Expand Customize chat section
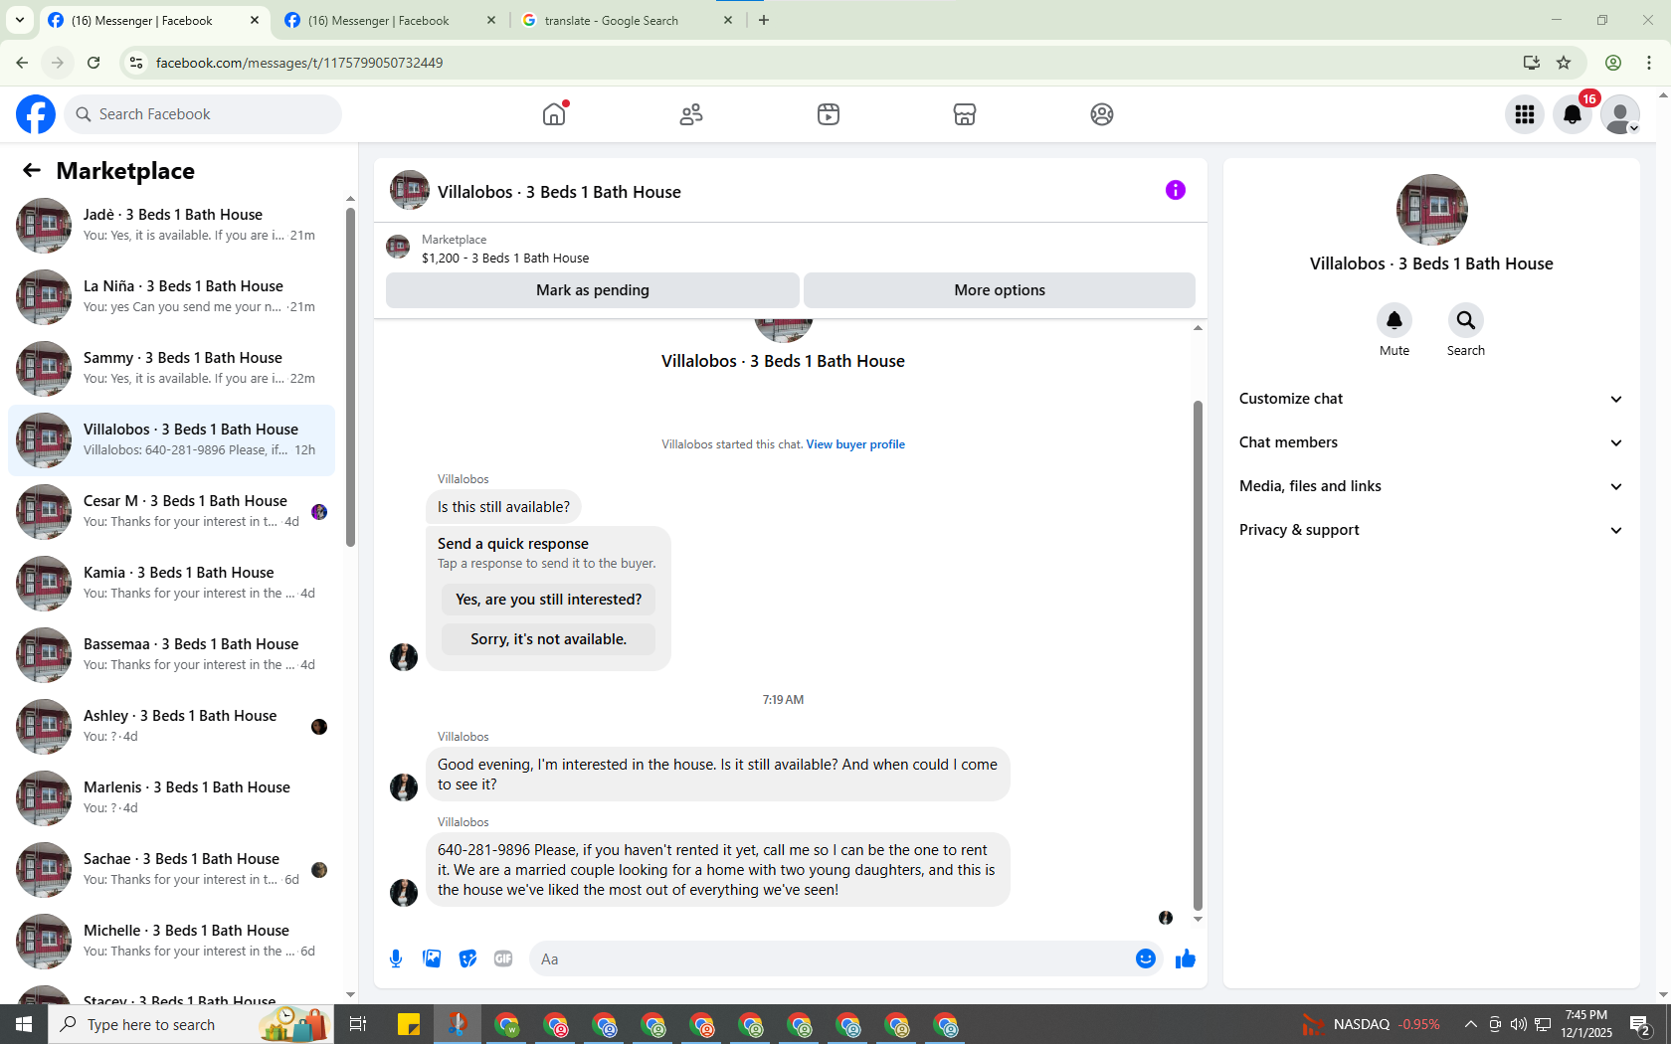Image resolution: width=1671 pixels, height=1044 pixels. click(1431, 399)
